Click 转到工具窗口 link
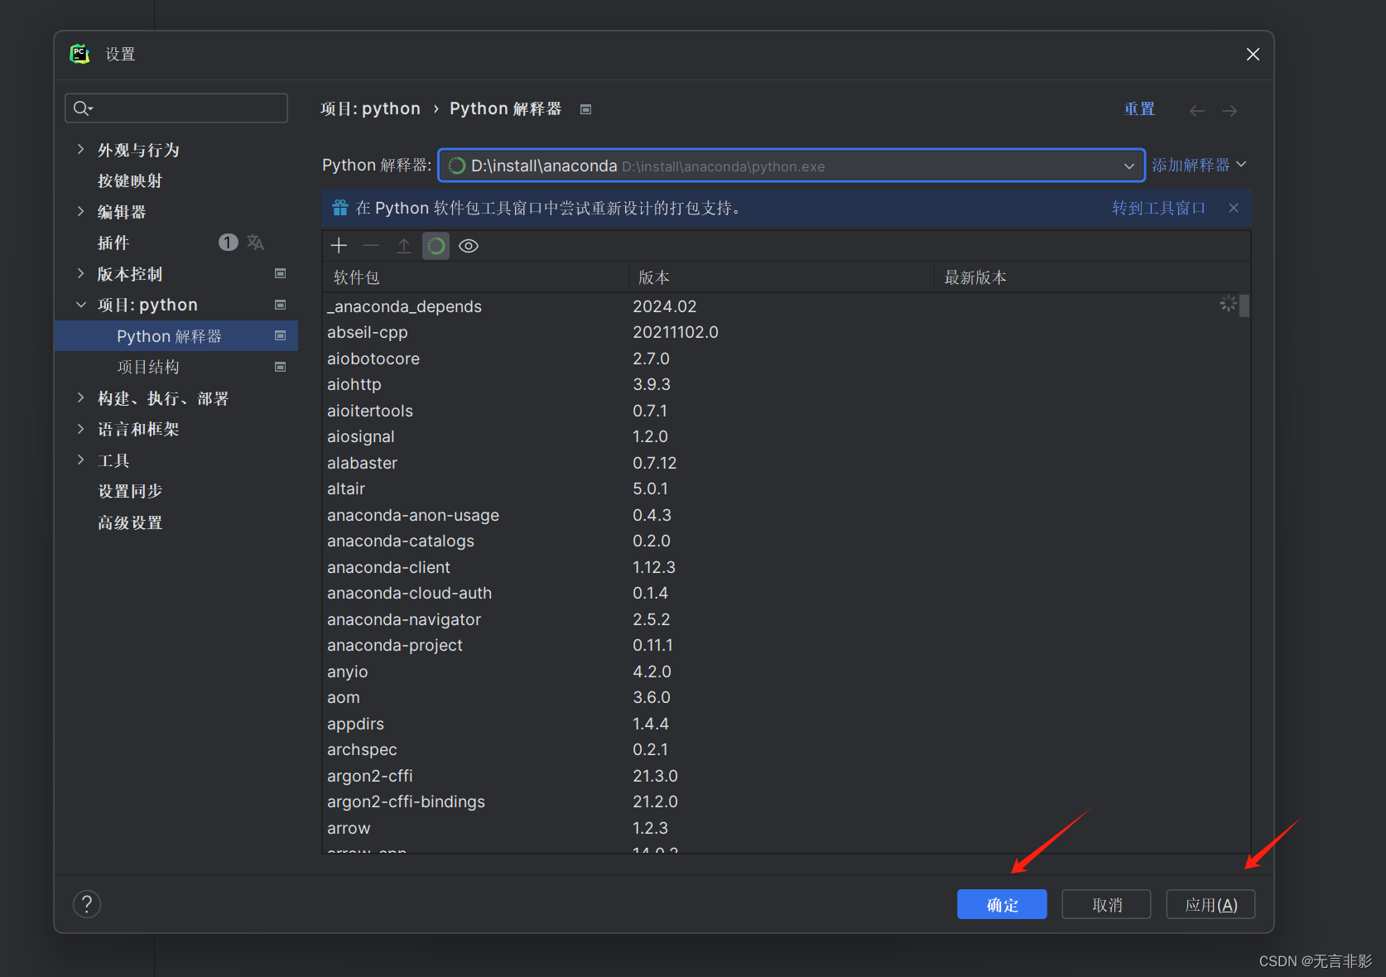Screen dimensions: 1386x977 [x=1159, y=208]
